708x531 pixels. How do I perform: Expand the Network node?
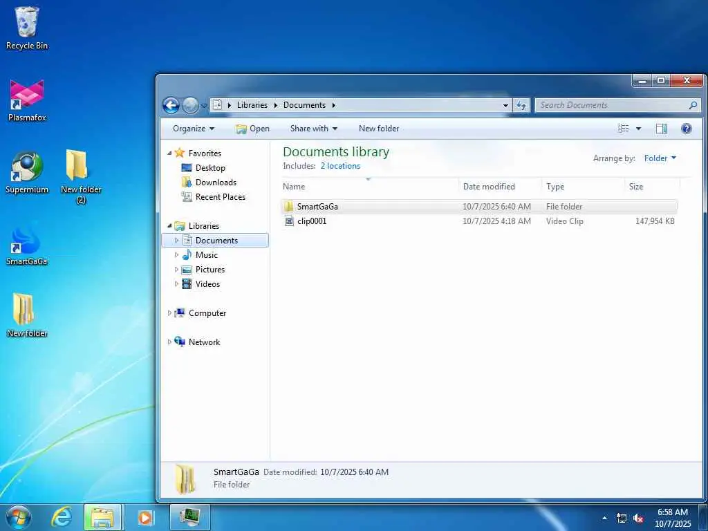coord(169,342)
